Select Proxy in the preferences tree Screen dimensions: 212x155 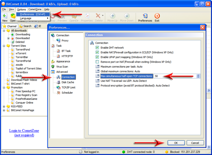pyautogui.click(x=65, y=40)
